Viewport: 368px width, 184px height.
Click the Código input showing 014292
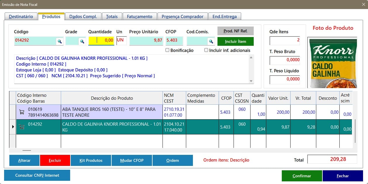(x=35, y=41)
